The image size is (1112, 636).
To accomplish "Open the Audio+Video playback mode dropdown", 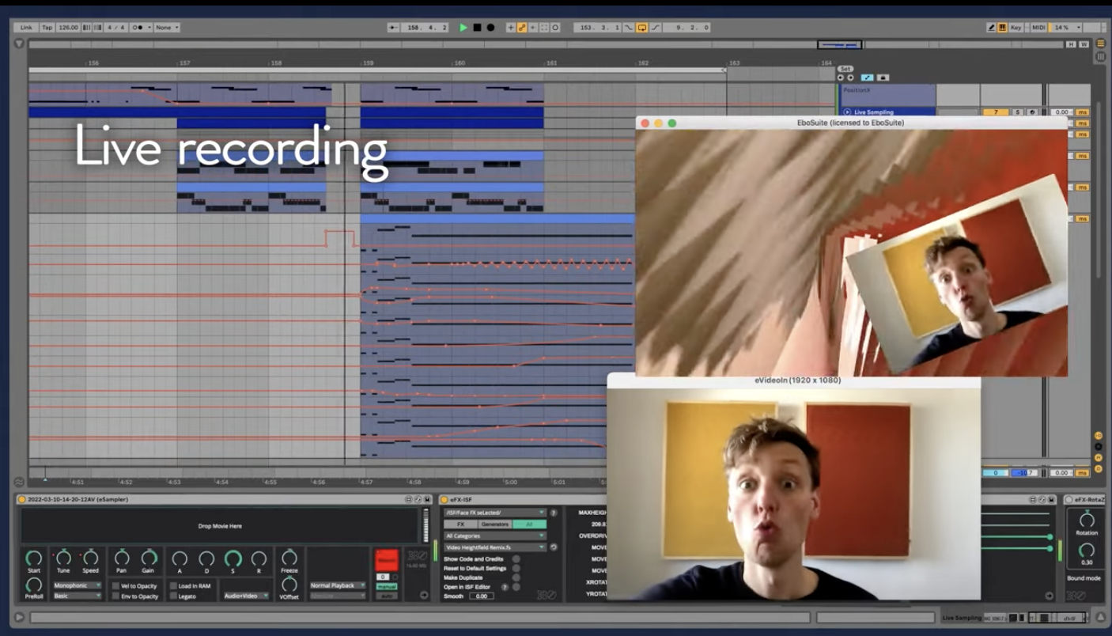I will click(245, 596).
